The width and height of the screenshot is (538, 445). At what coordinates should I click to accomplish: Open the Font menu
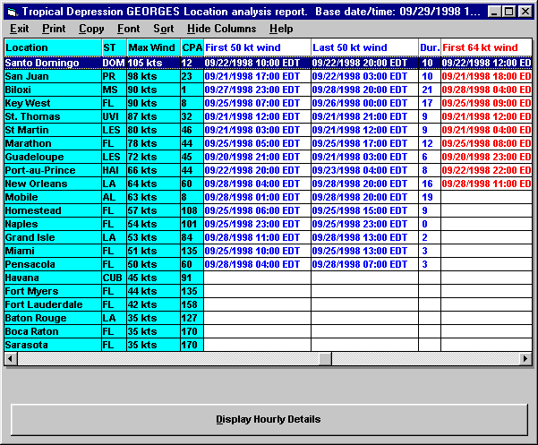129,29
